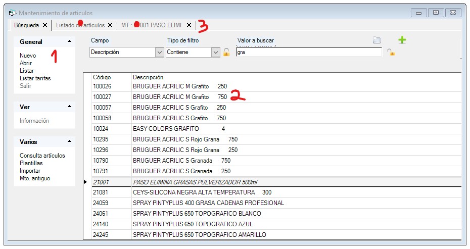470x249 pixels.
Task: Click Nuevo in General panel
Action: pos(28,56)
